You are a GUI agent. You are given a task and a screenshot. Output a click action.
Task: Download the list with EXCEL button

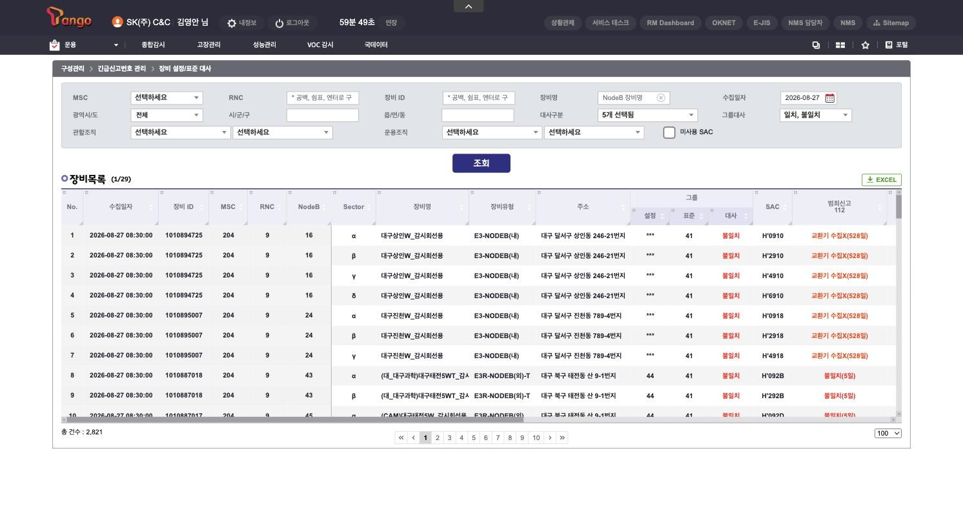click(x=882, y=180)
